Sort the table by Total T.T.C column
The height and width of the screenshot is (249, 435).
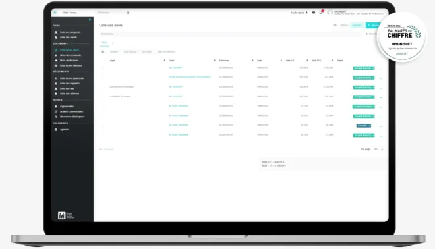click(x=333, y=61)
